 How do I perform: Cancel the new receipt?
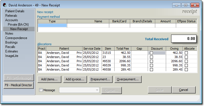(x=184, y=90)
